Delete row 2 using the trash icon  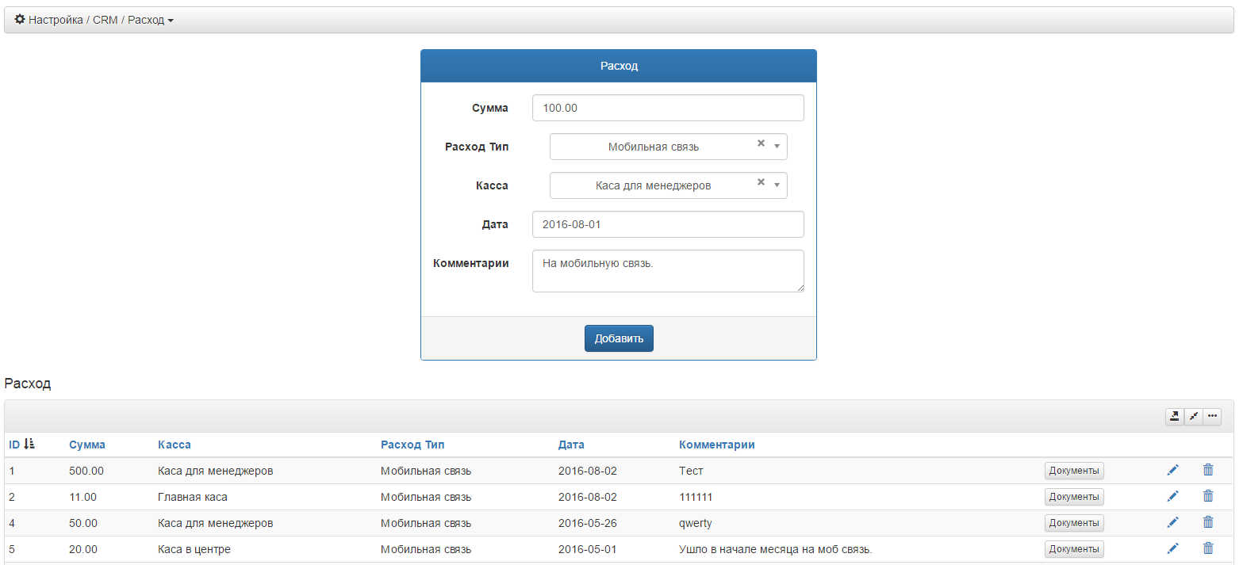(x=1208, y=496)
